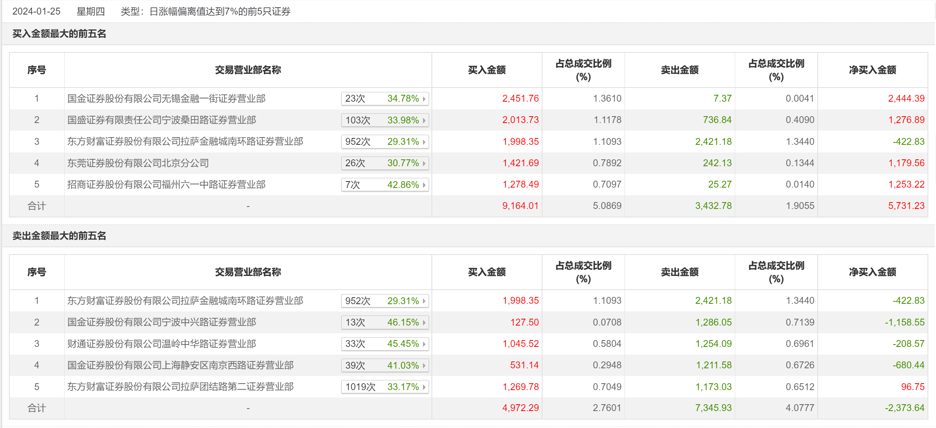Click net buy value 1,276.89

[x=906, y=120]
